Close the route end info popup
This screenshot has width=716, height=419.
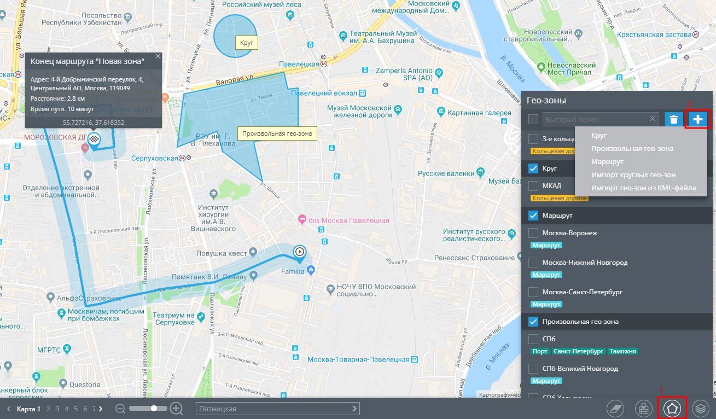click(x=158, y=56)
